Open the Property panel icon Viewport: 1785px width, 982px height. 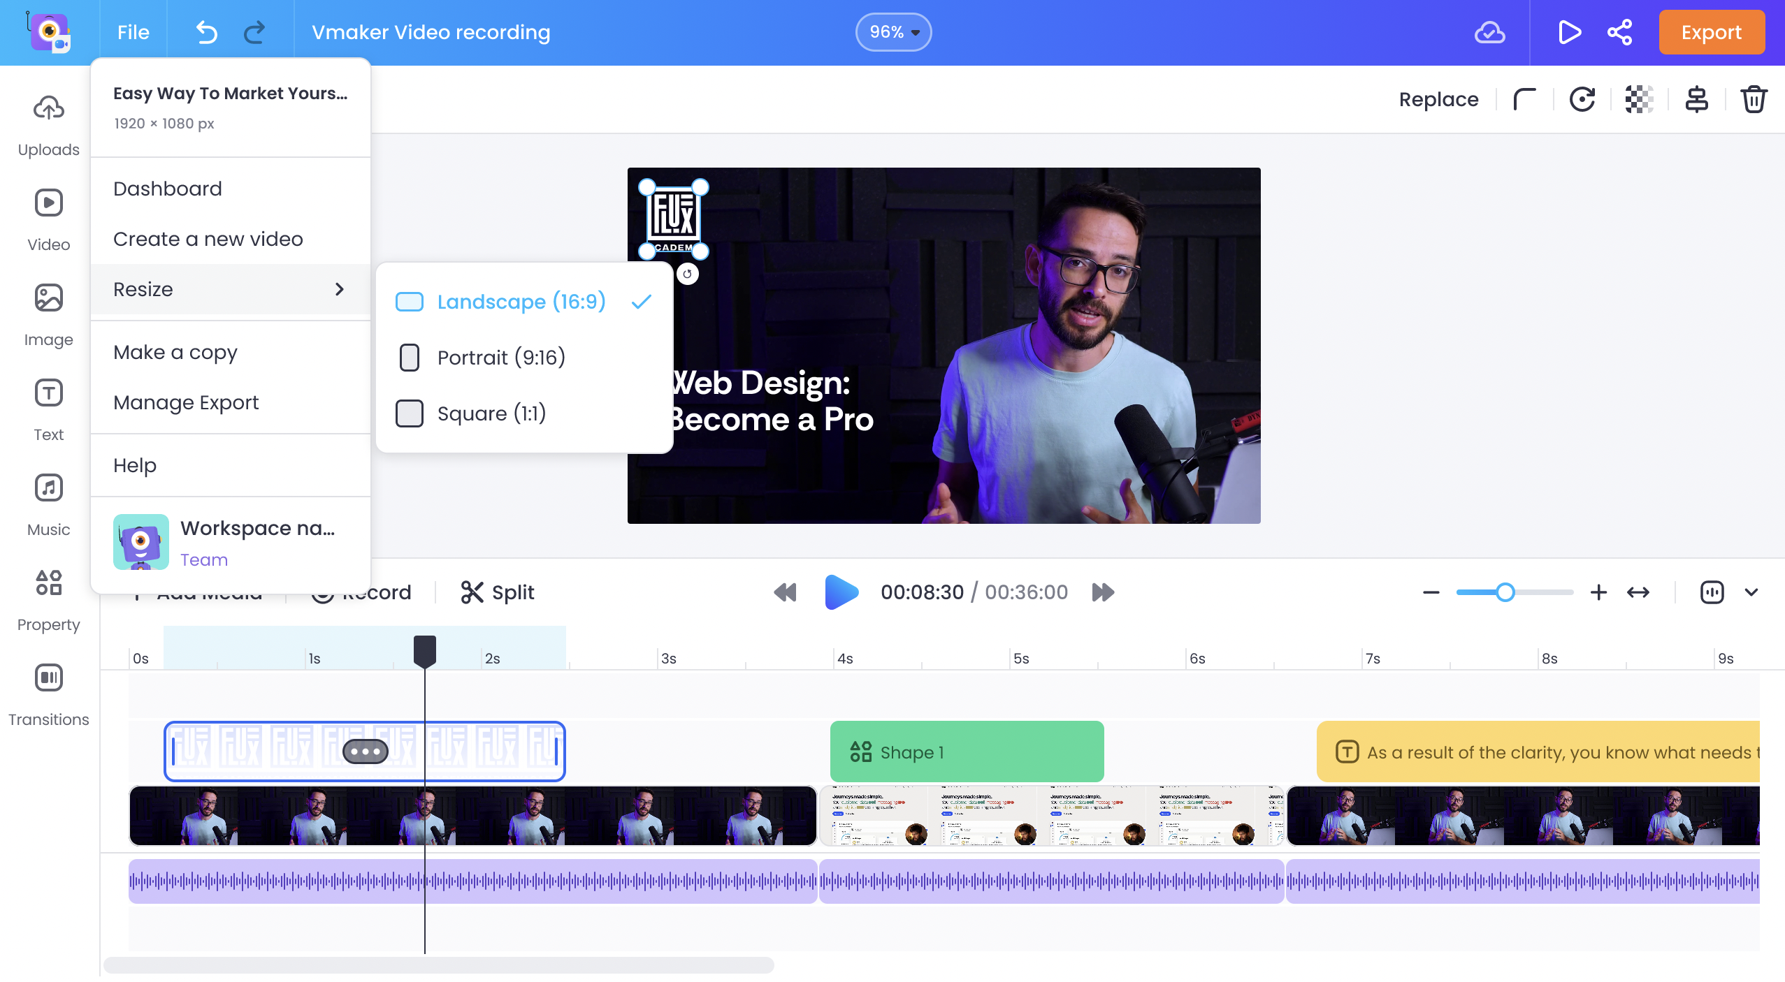(x=48, y=583)
